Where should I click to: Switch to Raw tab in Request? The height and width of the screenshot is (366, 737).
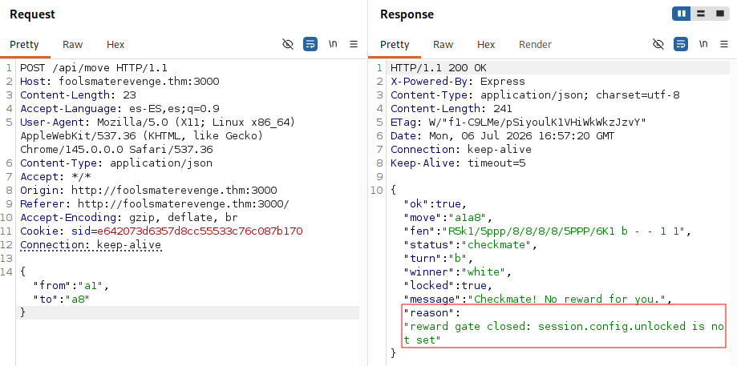[72, 45]
